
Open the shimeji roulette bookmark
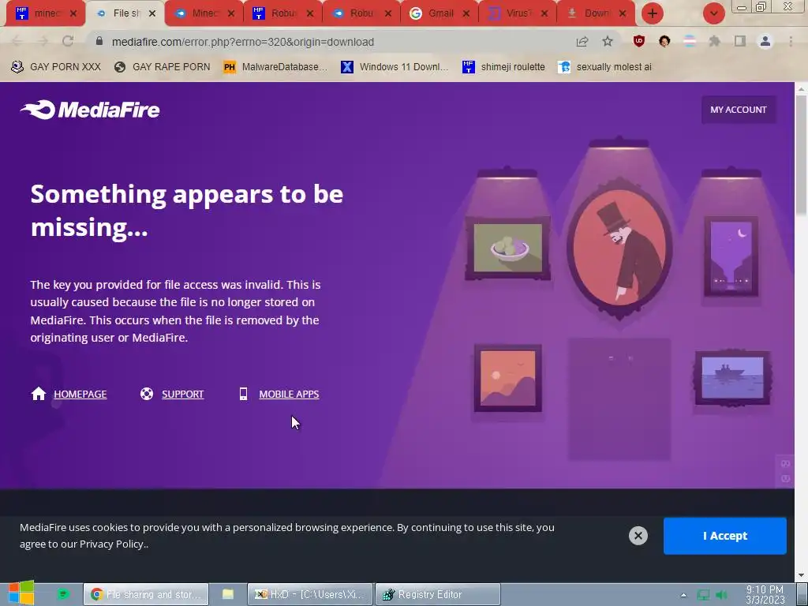pyautogui.click(x=503, y=67)
